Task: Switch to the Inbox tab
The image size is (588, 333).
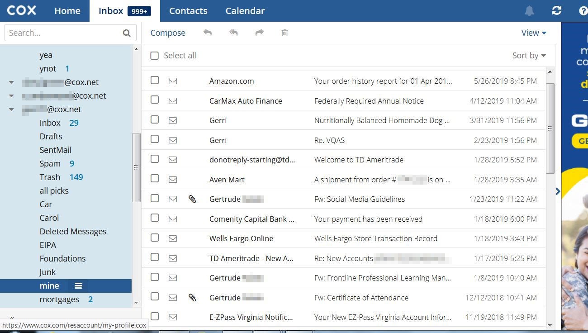Action: 125,11
